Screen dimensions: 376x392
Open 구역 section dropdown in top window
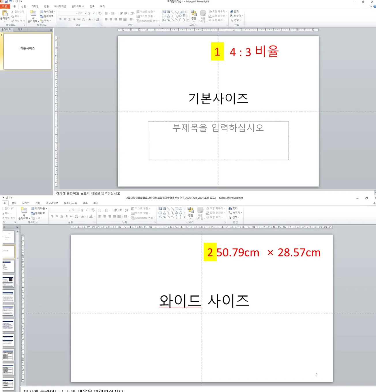(46, 21)
